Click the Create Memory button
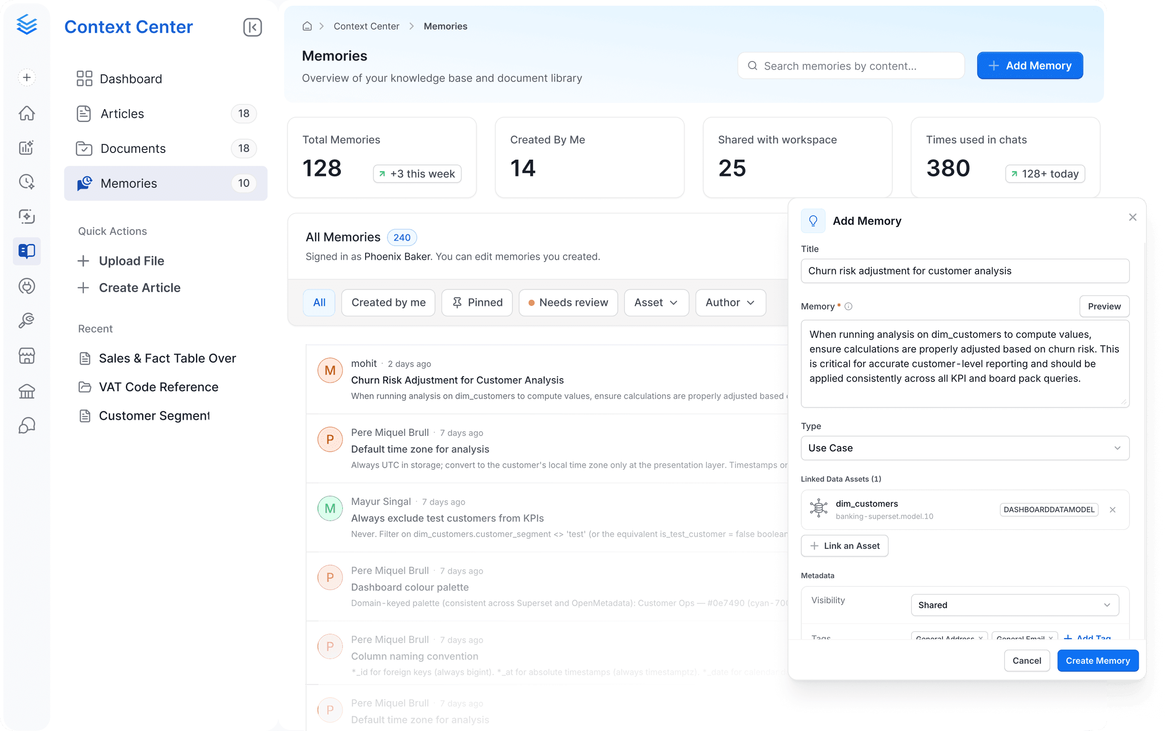 [1097, 660]
